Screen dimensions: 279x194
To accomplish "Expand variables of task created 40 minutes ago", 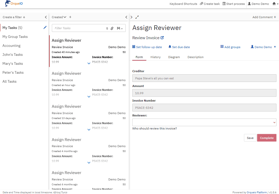I will (x=89, y=63).
